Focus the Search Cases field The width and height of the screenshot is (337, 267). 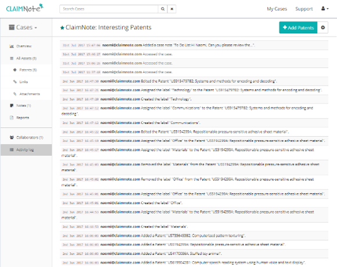click(109, 9)
